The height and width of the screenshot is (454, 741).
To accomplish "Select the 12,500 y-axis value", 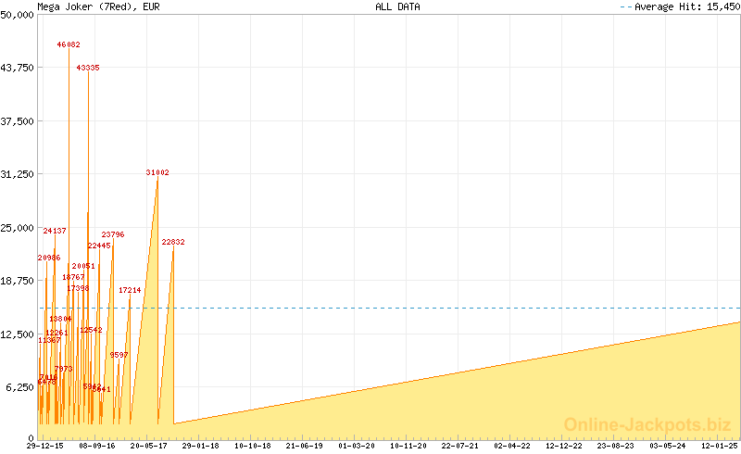I will (17, 334).
